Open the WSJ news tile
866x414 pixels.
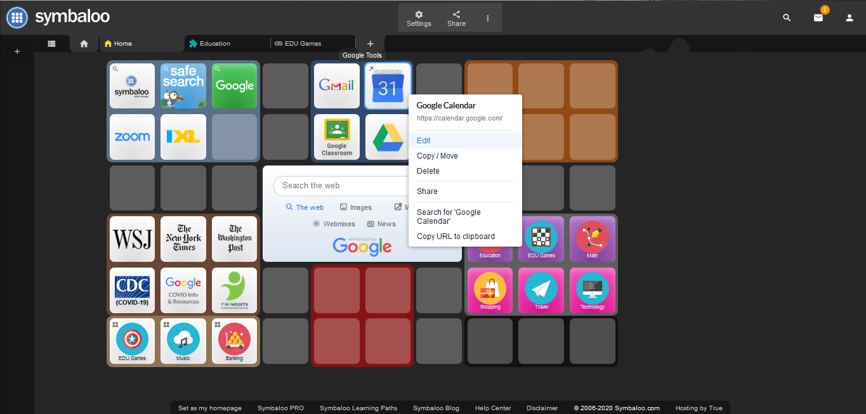132,239
